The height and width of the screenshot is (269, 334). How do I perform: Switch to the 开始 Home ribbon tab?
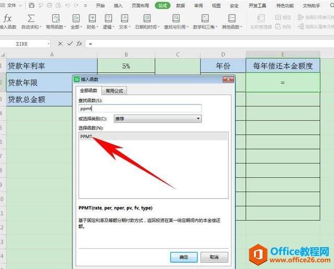coord(100,6)
